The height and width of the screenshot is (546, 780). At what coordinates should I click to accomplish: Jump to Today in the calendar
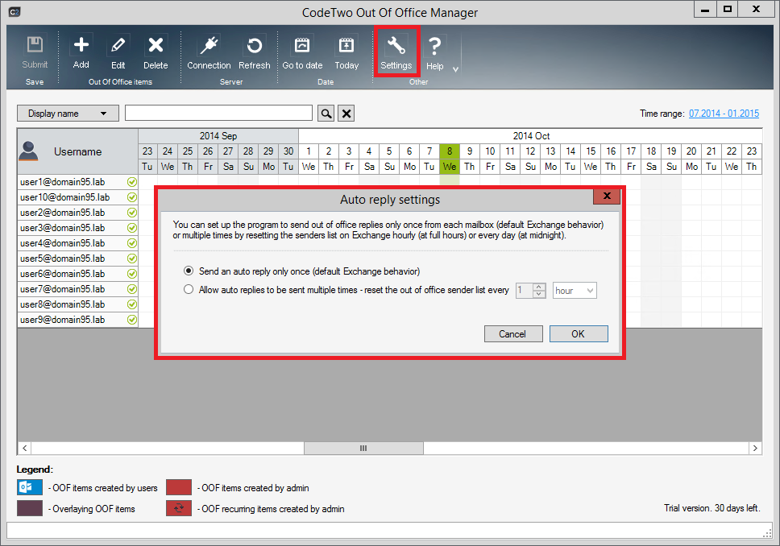tap(346, 52)
